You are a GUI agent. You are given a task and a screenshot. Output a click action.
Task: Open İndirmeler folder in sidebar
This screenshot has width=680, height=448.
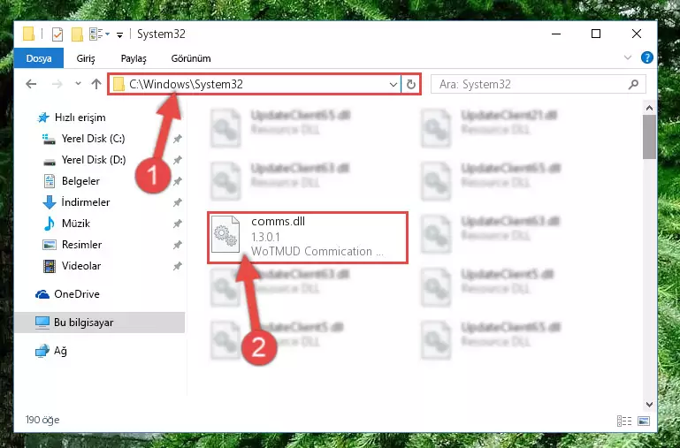(86, 202)
